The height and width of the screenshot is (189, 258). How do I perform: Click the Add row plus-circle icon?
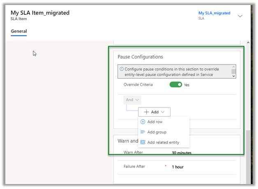[x=143, y=122]
